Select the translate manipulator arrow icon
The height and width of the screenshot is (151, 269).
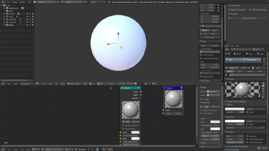point(101,84)
